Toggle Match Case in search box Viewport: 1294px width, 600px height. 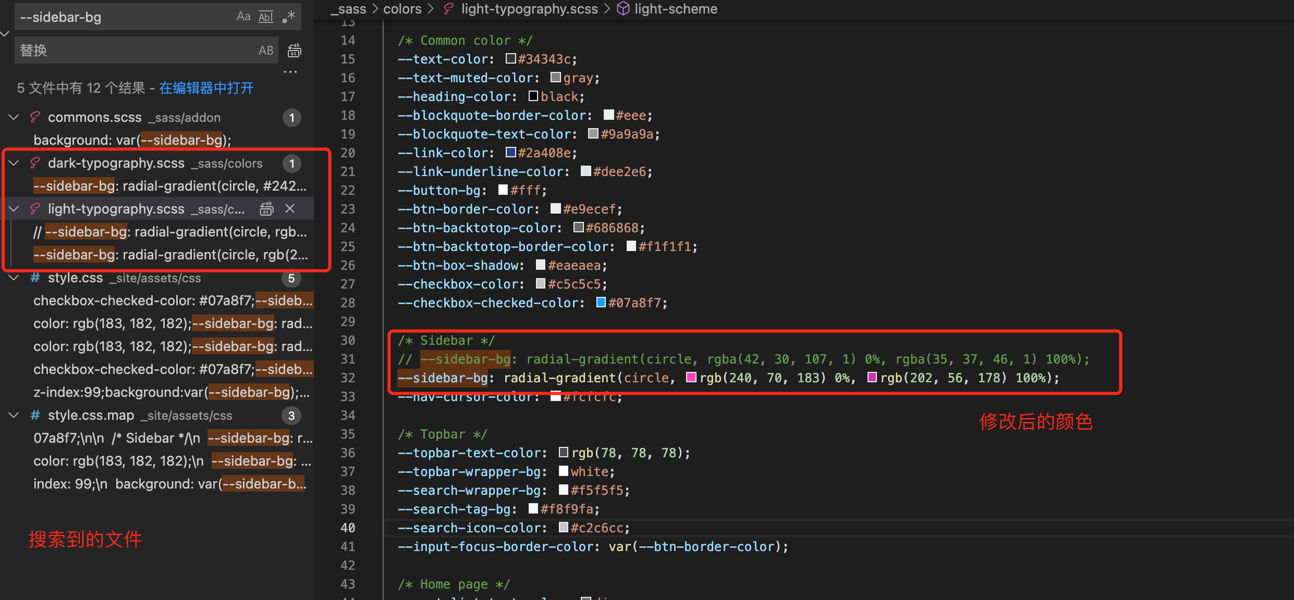pyautogui.click(x=243, y=17)
